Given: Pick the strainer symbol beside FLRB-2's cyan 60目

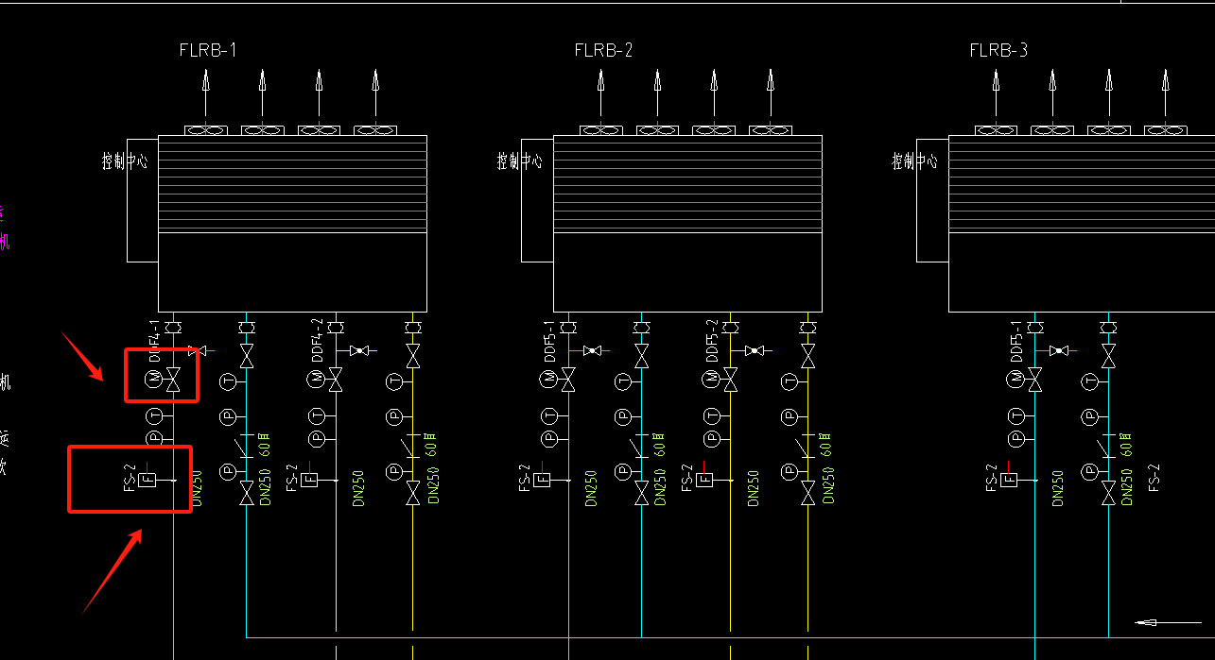Looking at the screenshot, I should [x=637, y=445].
